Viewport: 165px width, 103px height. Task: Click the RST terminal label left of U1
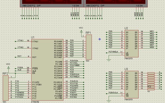tap(19, 56)
